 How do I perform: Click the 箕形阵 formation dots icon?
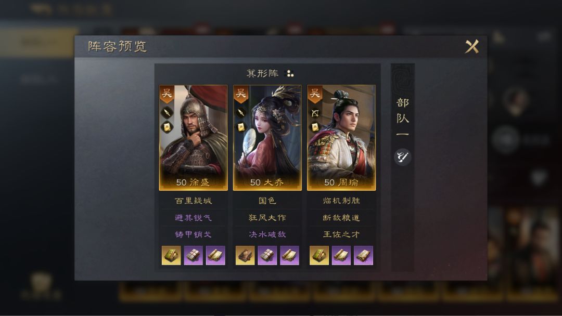[x=289, y=73]
